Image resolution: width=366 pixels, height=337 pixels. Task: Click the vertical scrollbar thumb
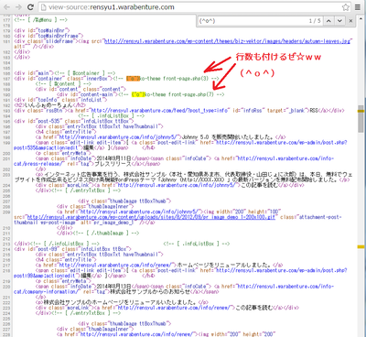(361, 119)
